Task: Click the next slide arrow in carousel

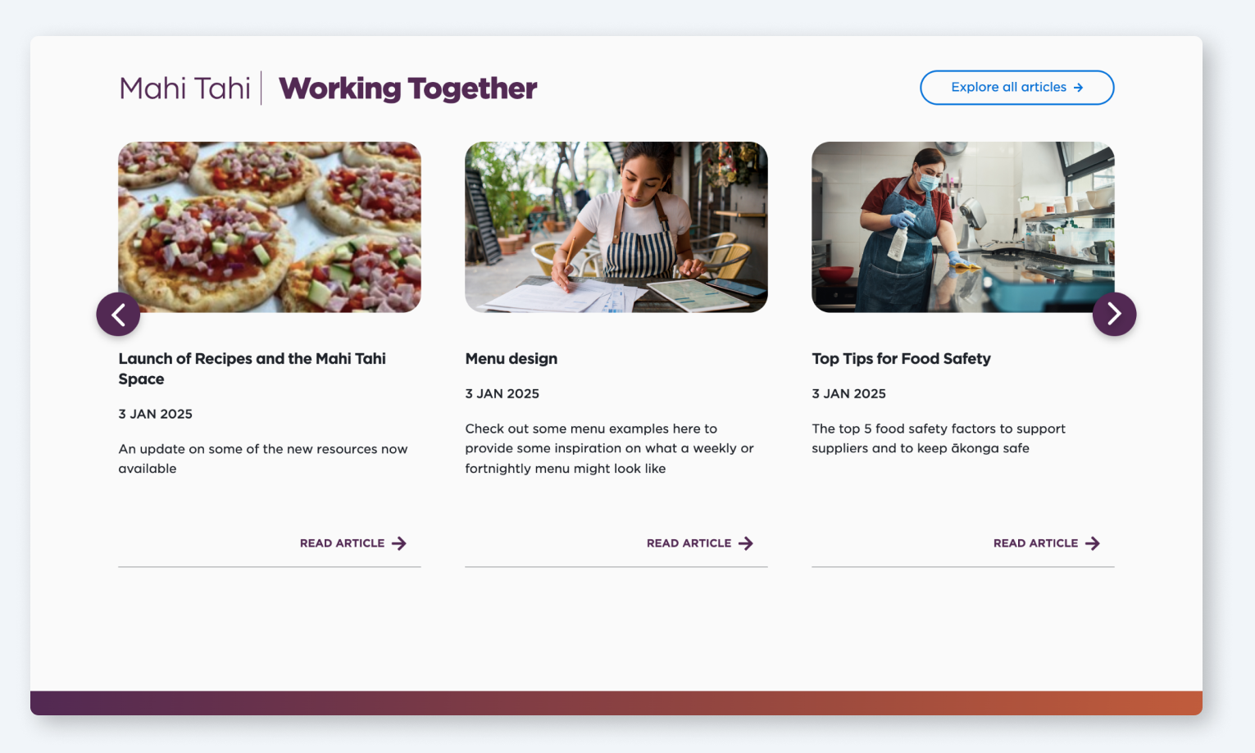Action: click(1114, 314)
